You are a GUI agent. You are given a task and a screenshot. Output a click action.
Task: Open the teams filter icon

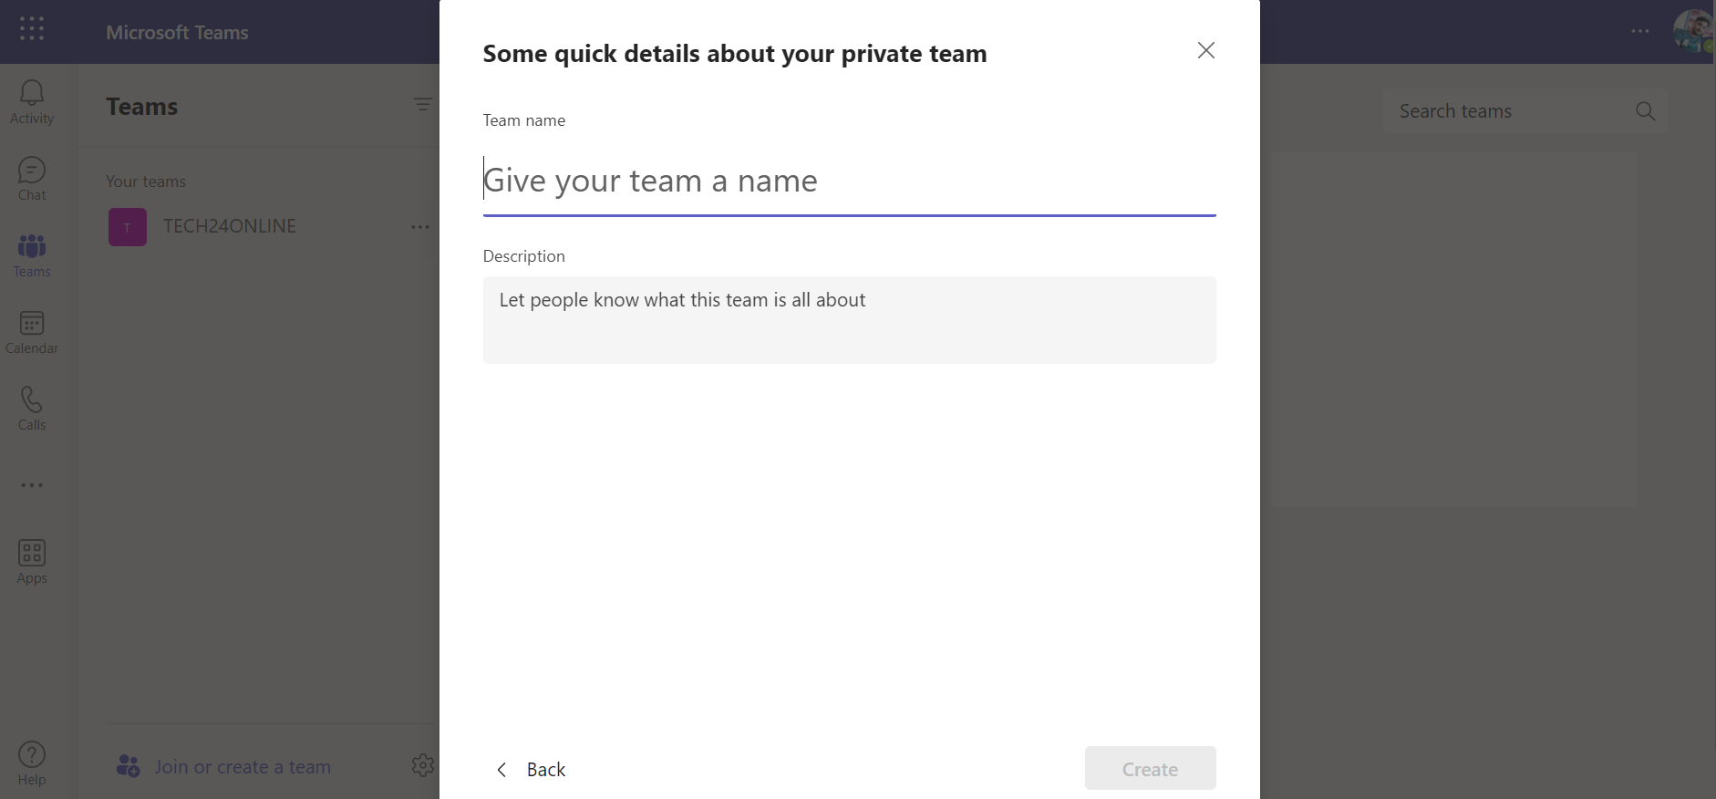point(423,105)
